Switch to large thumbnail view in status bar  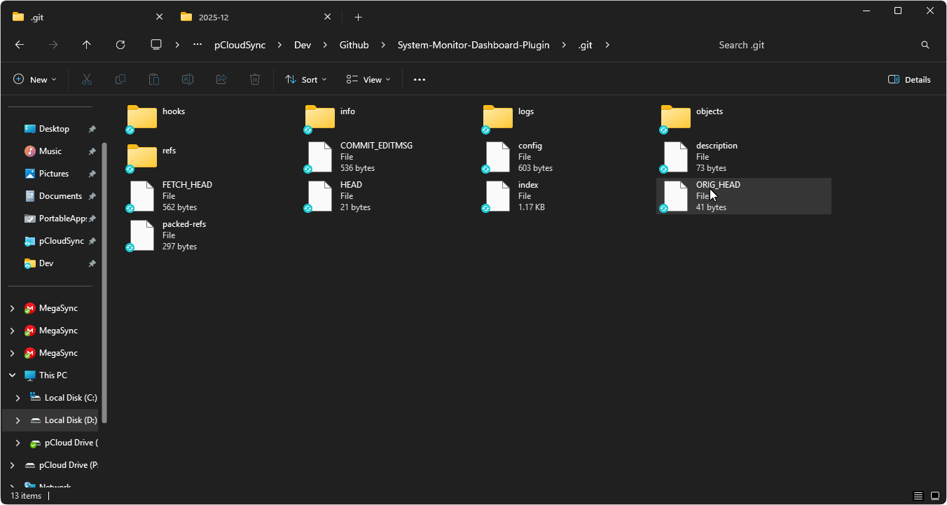click(x=934, y=495)
